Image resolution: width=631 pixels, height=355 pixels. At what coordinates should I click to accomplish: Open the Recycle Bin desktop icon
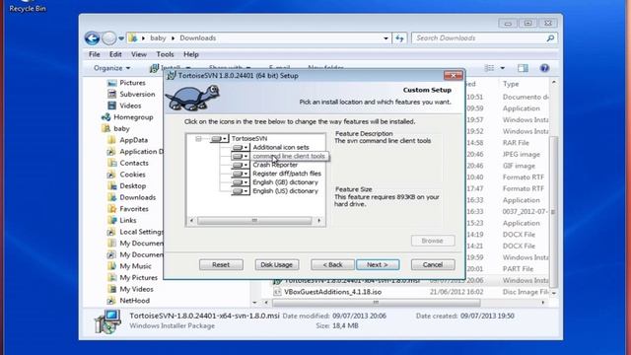coord(28,7)
